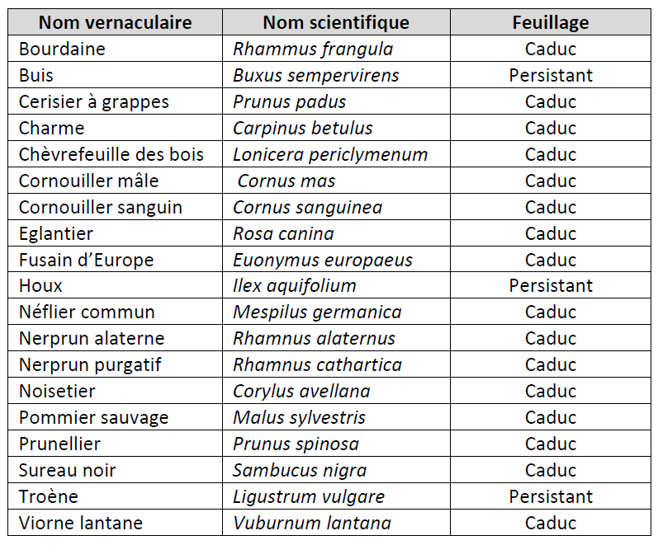Click the 'Feuillage' column header
Screen dimensions: 658x545
point(551,23)
